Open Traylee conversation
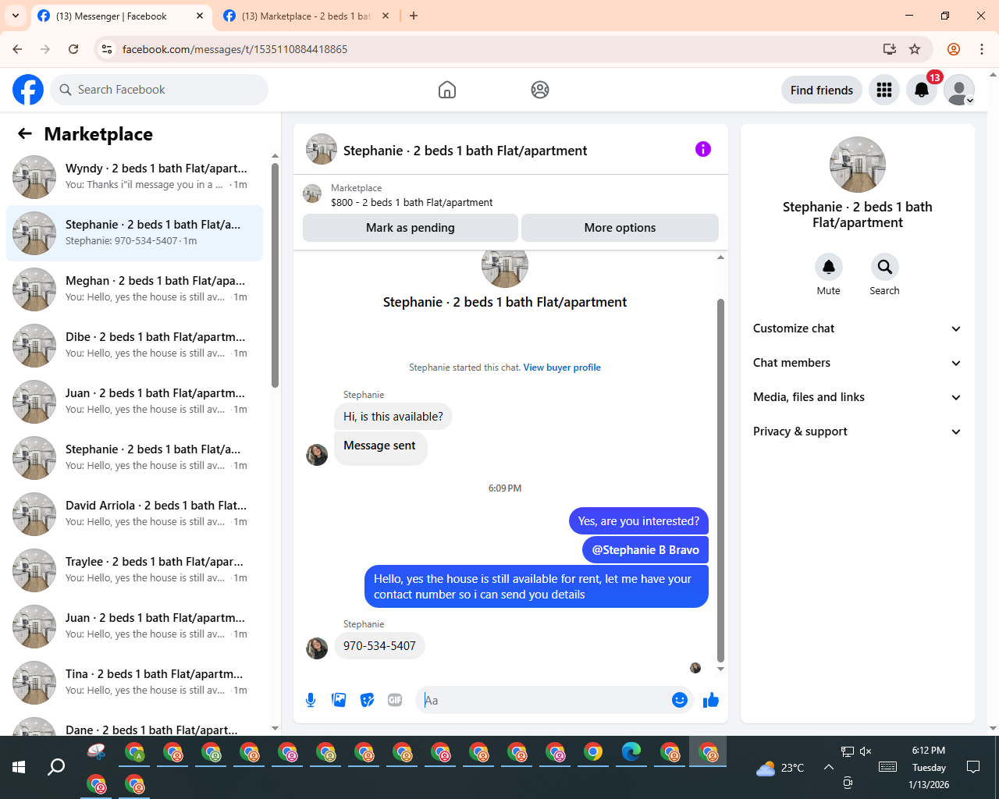This screenshot has height=799, width=999. tap(134, 570)
